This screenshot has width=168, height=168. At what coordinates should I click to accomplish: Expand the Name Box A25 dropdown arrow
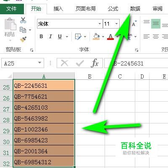tap(40, 63)
